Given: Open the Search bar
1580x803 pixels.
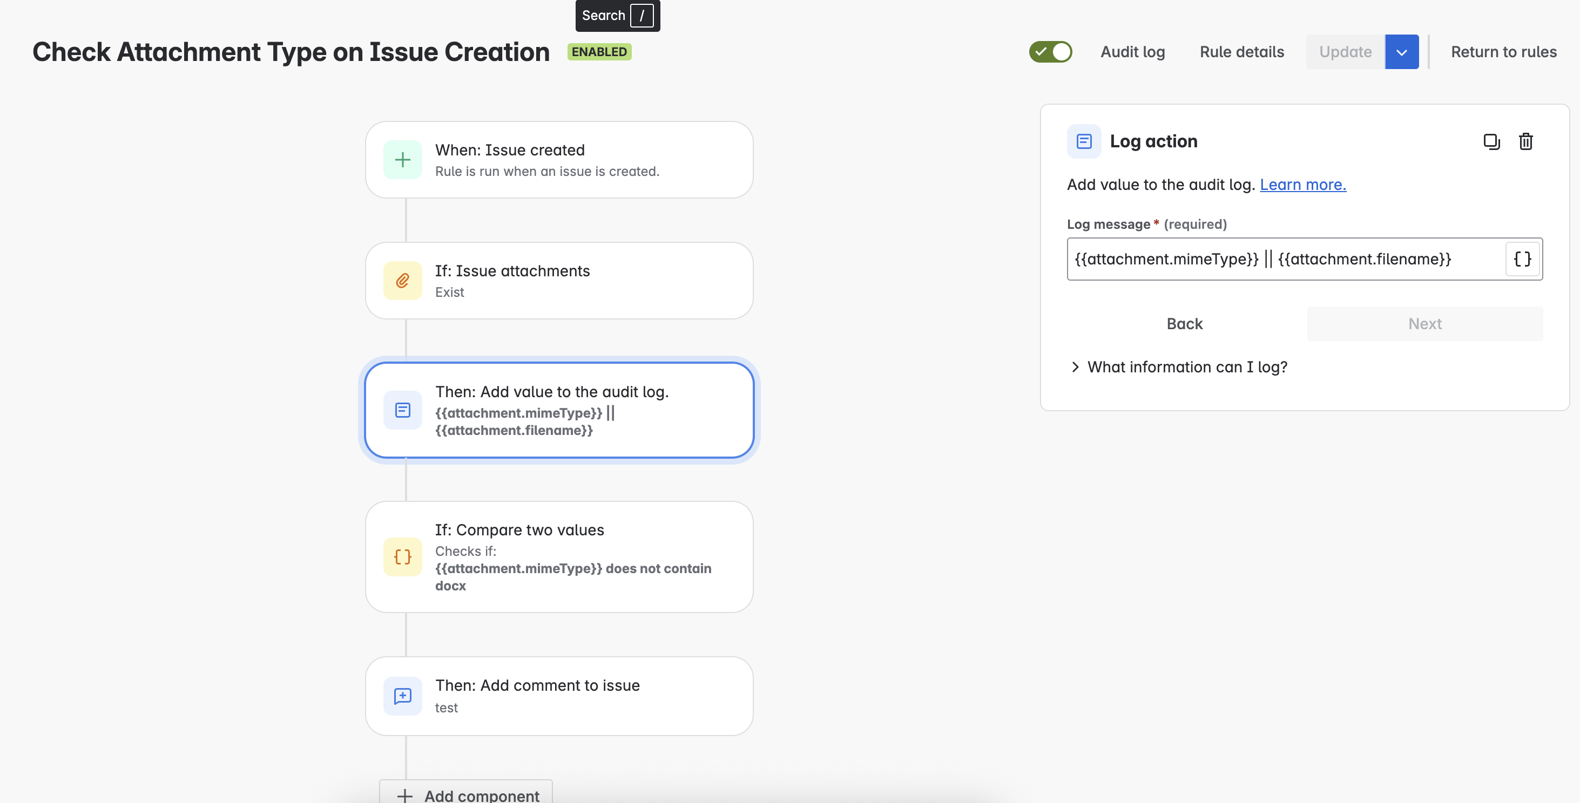Looking at the screenshot, I should pyautogui.click(x=617, y=15).
